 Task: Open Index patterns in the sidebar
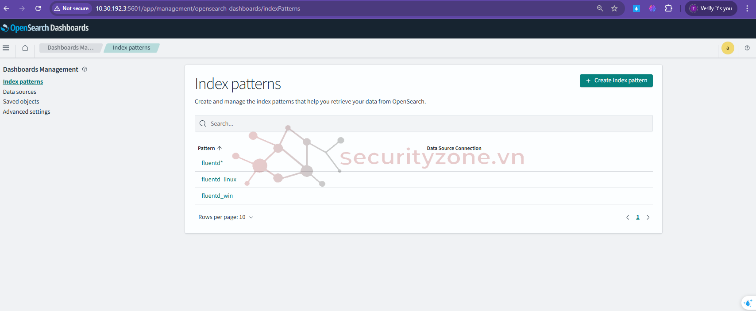23,82
